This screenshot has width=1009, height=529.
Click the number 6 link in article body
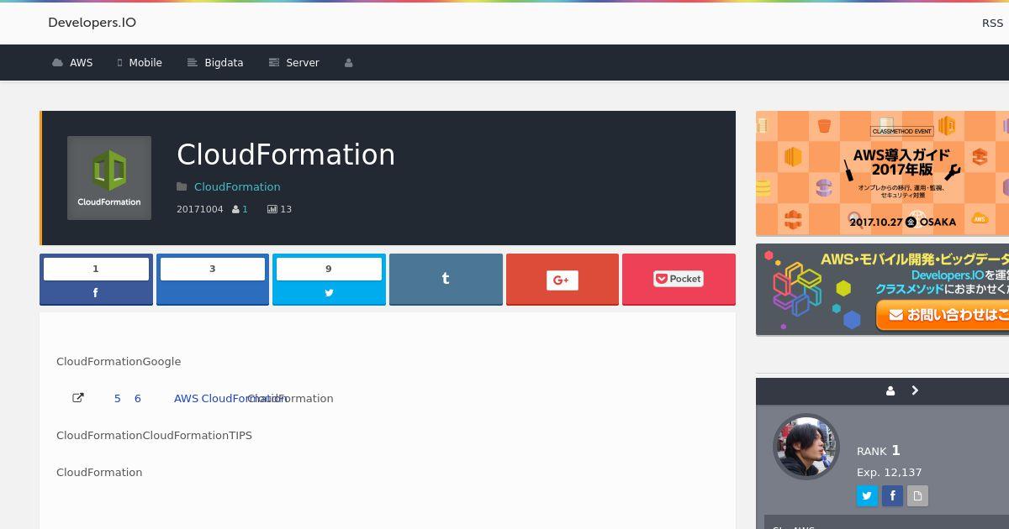click(x=138, y=398)
